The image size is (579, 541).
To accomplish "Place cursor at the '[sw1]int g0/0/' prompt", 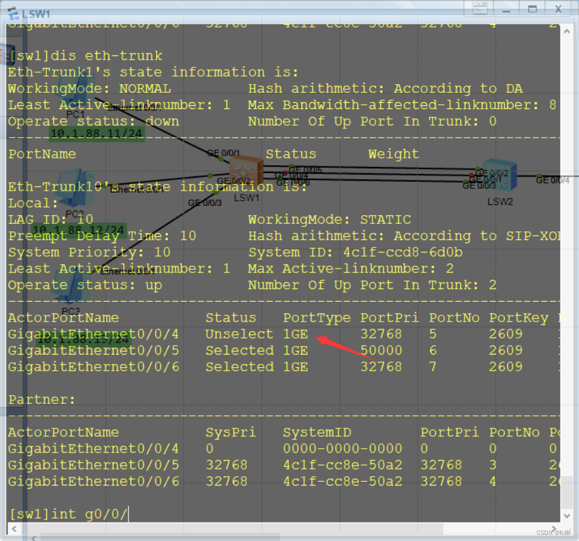I will (69, 514).
